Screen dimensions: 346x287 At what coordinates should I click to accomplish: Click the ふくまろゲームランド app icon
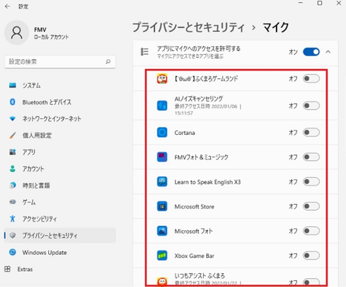pos(162,79)
